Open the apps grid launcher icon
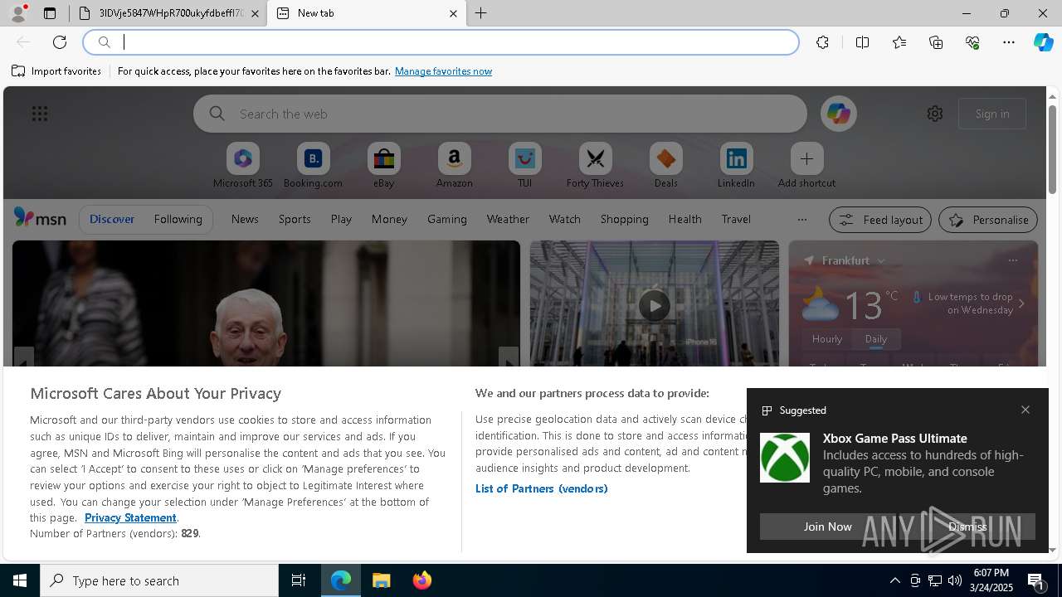The height and width of the screenshot is (597, 1062). pos(39,114)
